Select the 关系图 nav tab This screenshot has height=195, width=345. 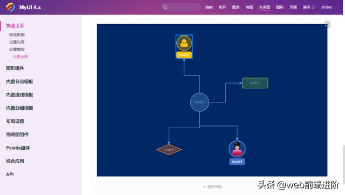pos(264,7)
